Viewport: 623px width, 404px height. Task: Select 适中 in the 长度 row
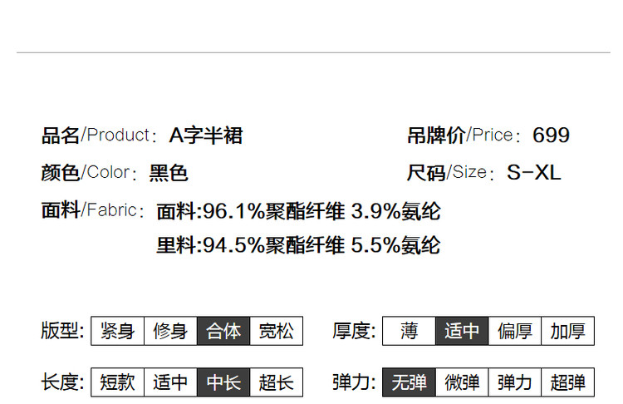(x=170, y=382)
